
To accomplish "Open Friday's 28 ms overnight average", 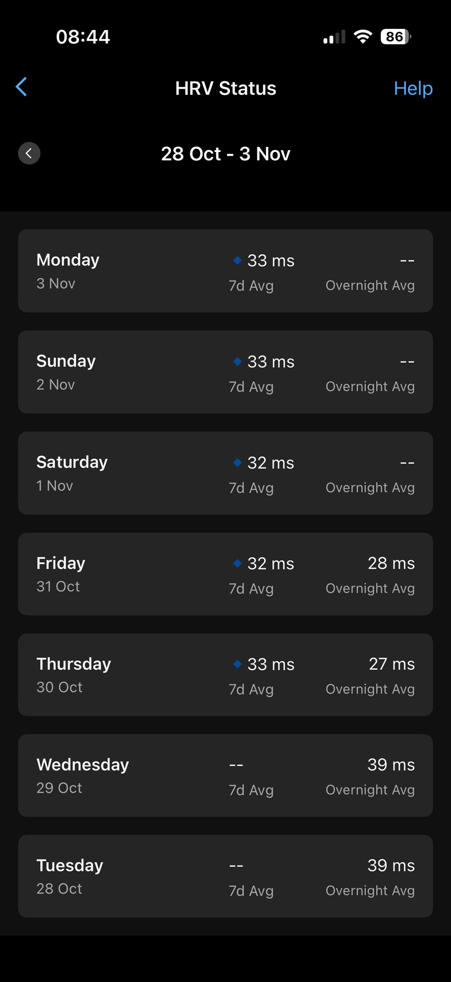I will [x=391, y=564].
